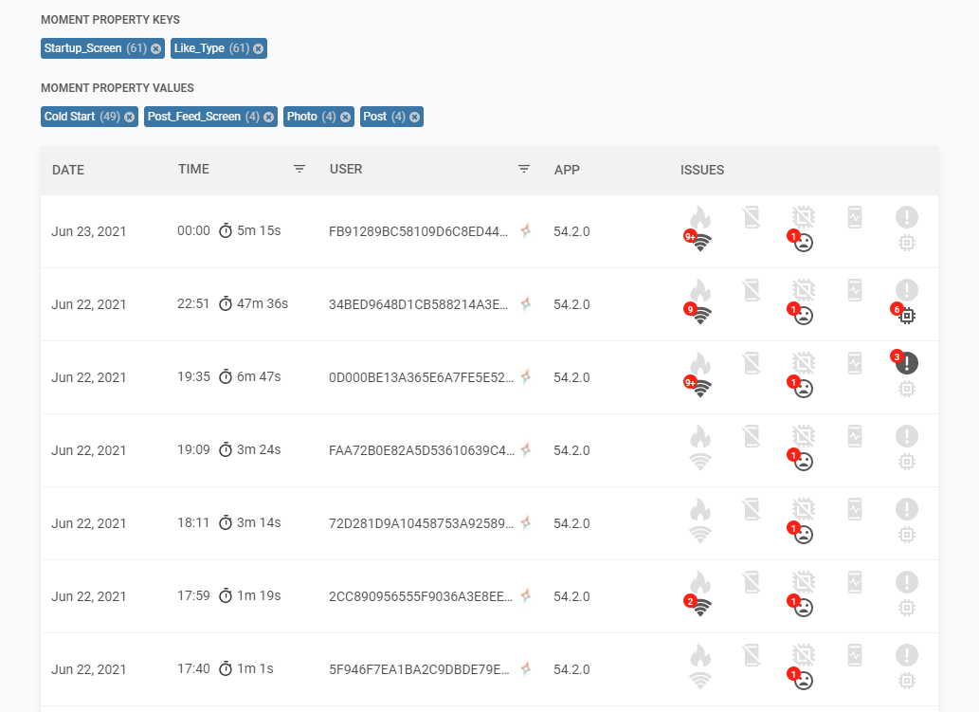Open user 72D281D9A10458753A92589 session
Screen dimensions: 979x712
click(x=422, y=524)
